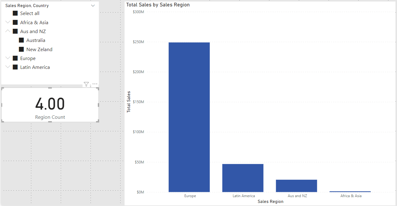Open the more options ellipsis menu

click(95, 84)
